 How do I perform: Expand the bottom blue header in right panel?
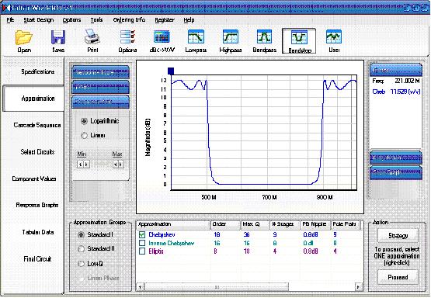tap(396, 172)
